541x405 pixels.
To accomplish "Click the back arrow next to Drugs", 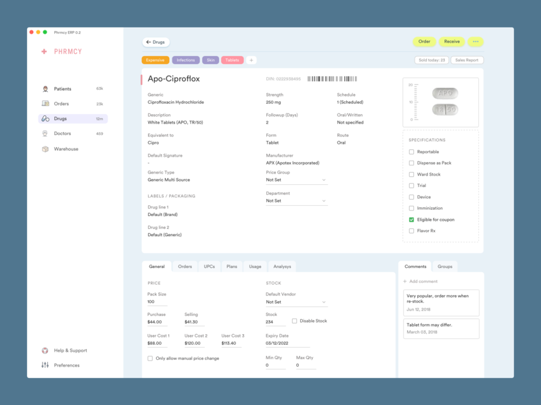I will pyautogui.click(x=147, y=42).
